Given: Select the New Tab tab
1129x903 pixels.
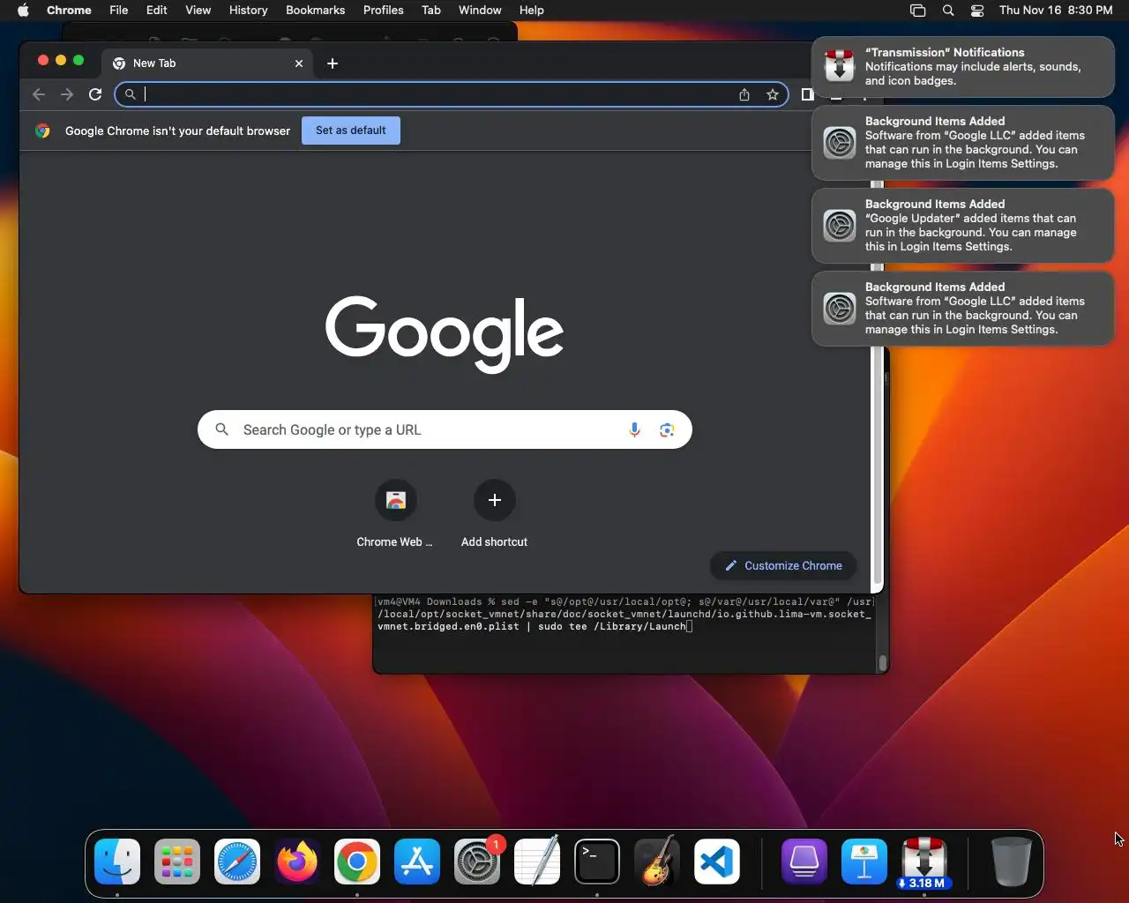Looking at the screenshot, I should pos(208,63).
